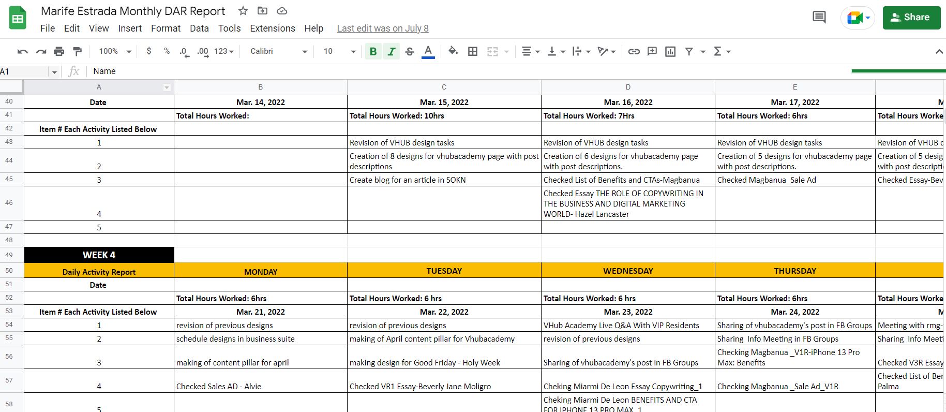Open the Tools menu
This screenshot has height=412, width=946.
pos(229,28)
